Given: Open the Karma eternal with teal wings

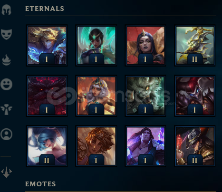Looking at the screenshot, I should pos(96,45).
